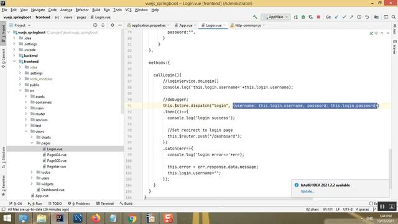The width and height of the screenshot is (398, 224).
Task: Open the Refactor menu
Action: click(82, 10)
